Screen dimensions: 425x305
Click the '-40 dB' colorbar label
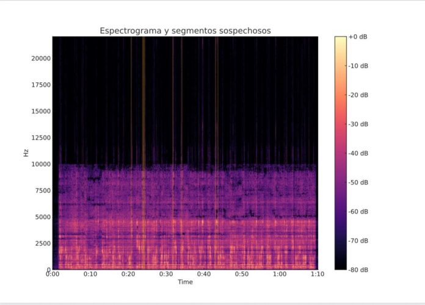[359, 153]
